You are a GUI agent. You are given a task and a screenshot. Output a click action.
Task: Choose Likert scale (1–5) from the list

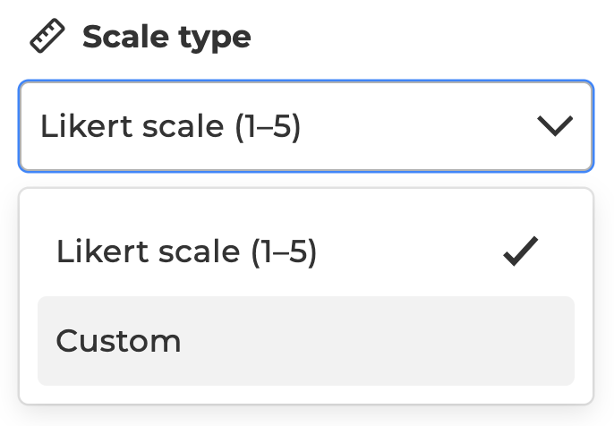point(306,251)
